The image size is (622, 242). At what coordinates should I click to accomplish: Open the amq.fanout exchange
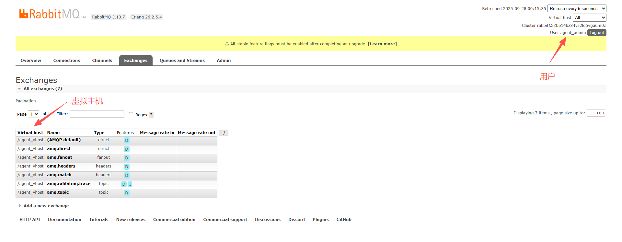[60, 157]
